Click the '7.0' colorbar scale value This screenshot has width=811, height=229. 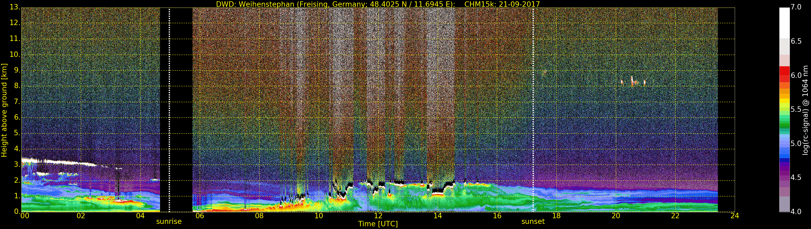click(x=796, y=7)
